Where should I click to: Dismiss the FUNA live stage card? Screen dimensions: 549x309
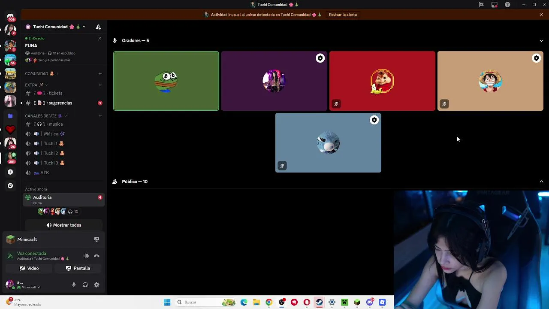click(100, 38)
